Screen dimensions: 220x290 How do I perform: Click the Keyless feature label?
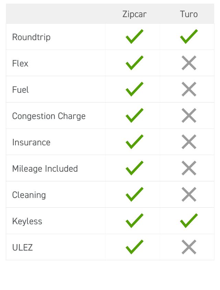[27, 221]
